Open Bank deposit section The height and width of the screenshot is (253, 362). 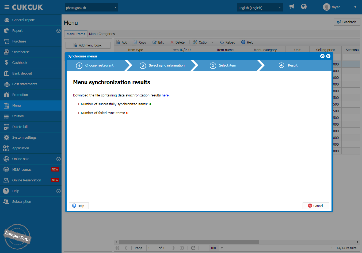(31, 73)
